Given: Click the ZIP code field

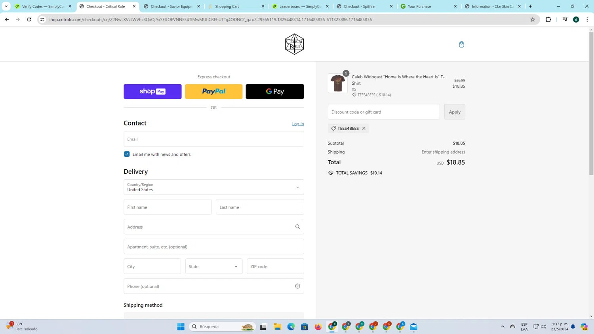Looking at the screenshot, I should tap(275, 266).
